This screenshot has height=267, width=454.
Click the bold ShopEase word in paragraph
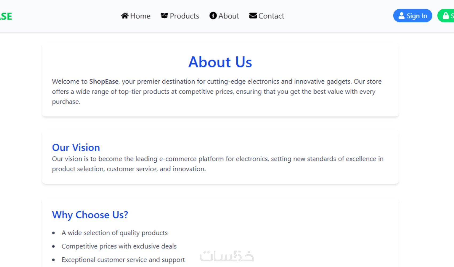click(104, 81)
